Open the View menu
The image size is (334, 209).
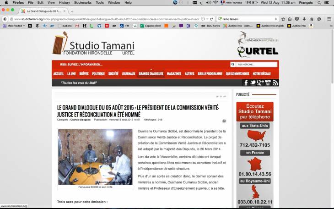[x=51, y=3]
